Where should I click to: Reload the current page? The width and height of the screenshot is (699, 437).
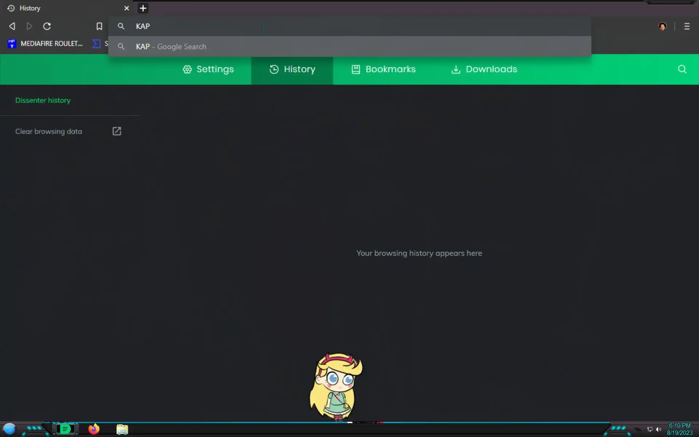click(47, 26)
